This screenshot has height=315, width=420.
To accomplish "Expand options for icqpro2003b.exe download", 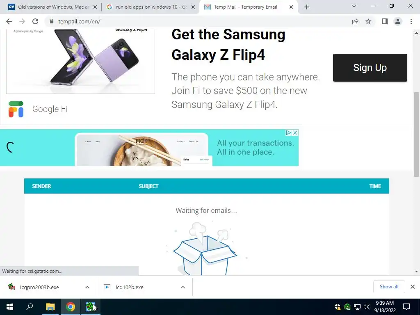I will tap(87, 287).
